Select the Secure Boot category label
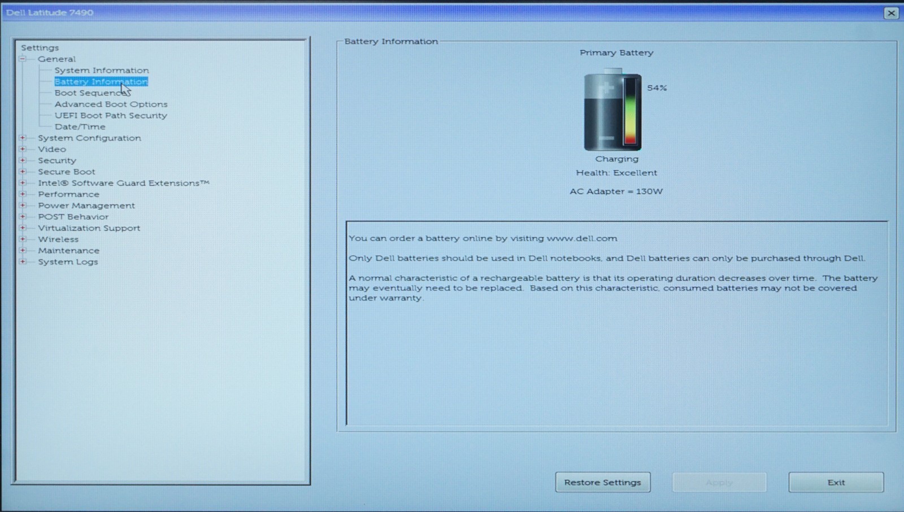Screen dimensions: 904x512 (67, 172)
